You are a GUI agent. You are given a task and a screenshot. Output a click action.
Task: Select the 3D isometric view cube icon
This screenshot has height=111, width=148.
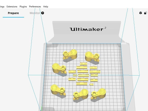(x=141, y=13)
